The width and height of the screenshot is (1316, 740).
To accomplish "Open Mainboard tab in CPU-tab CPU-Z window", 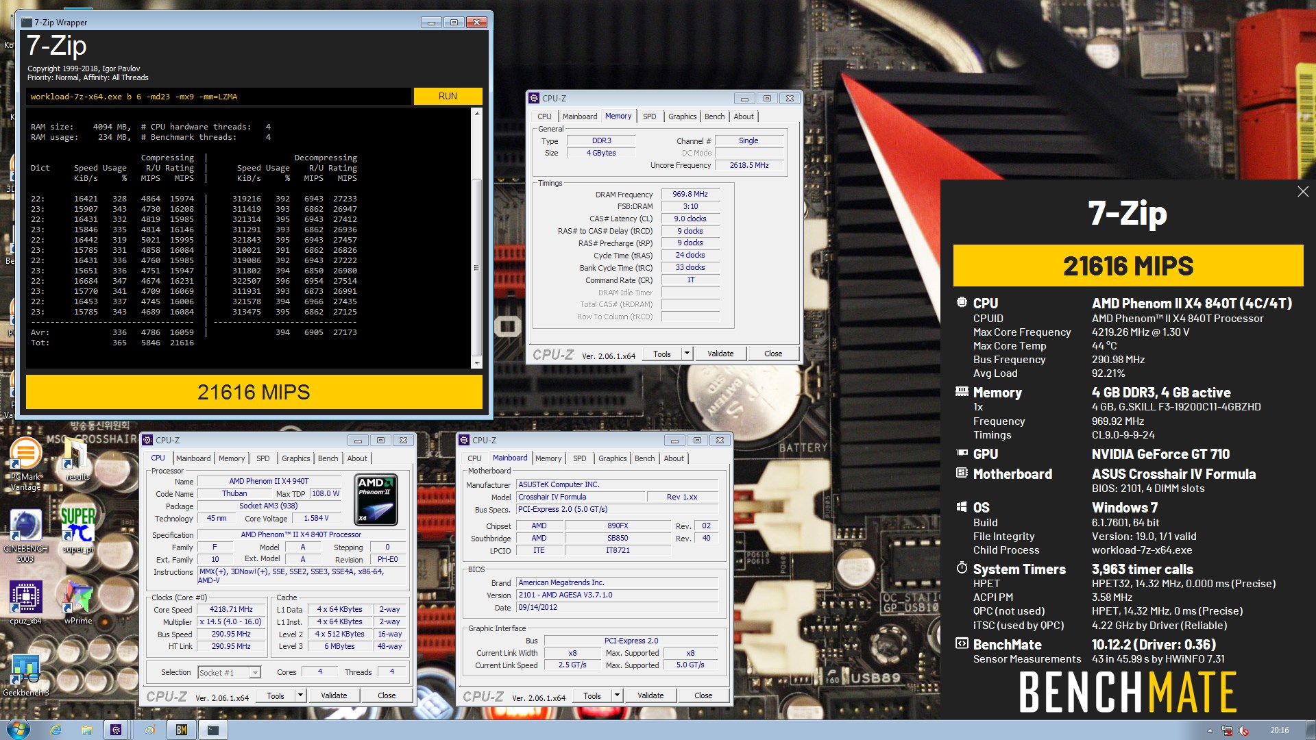I will [193, 458].
